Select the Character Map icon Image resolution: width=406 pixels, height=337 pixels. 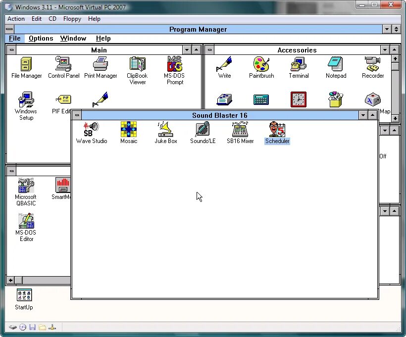pos(373,99)
